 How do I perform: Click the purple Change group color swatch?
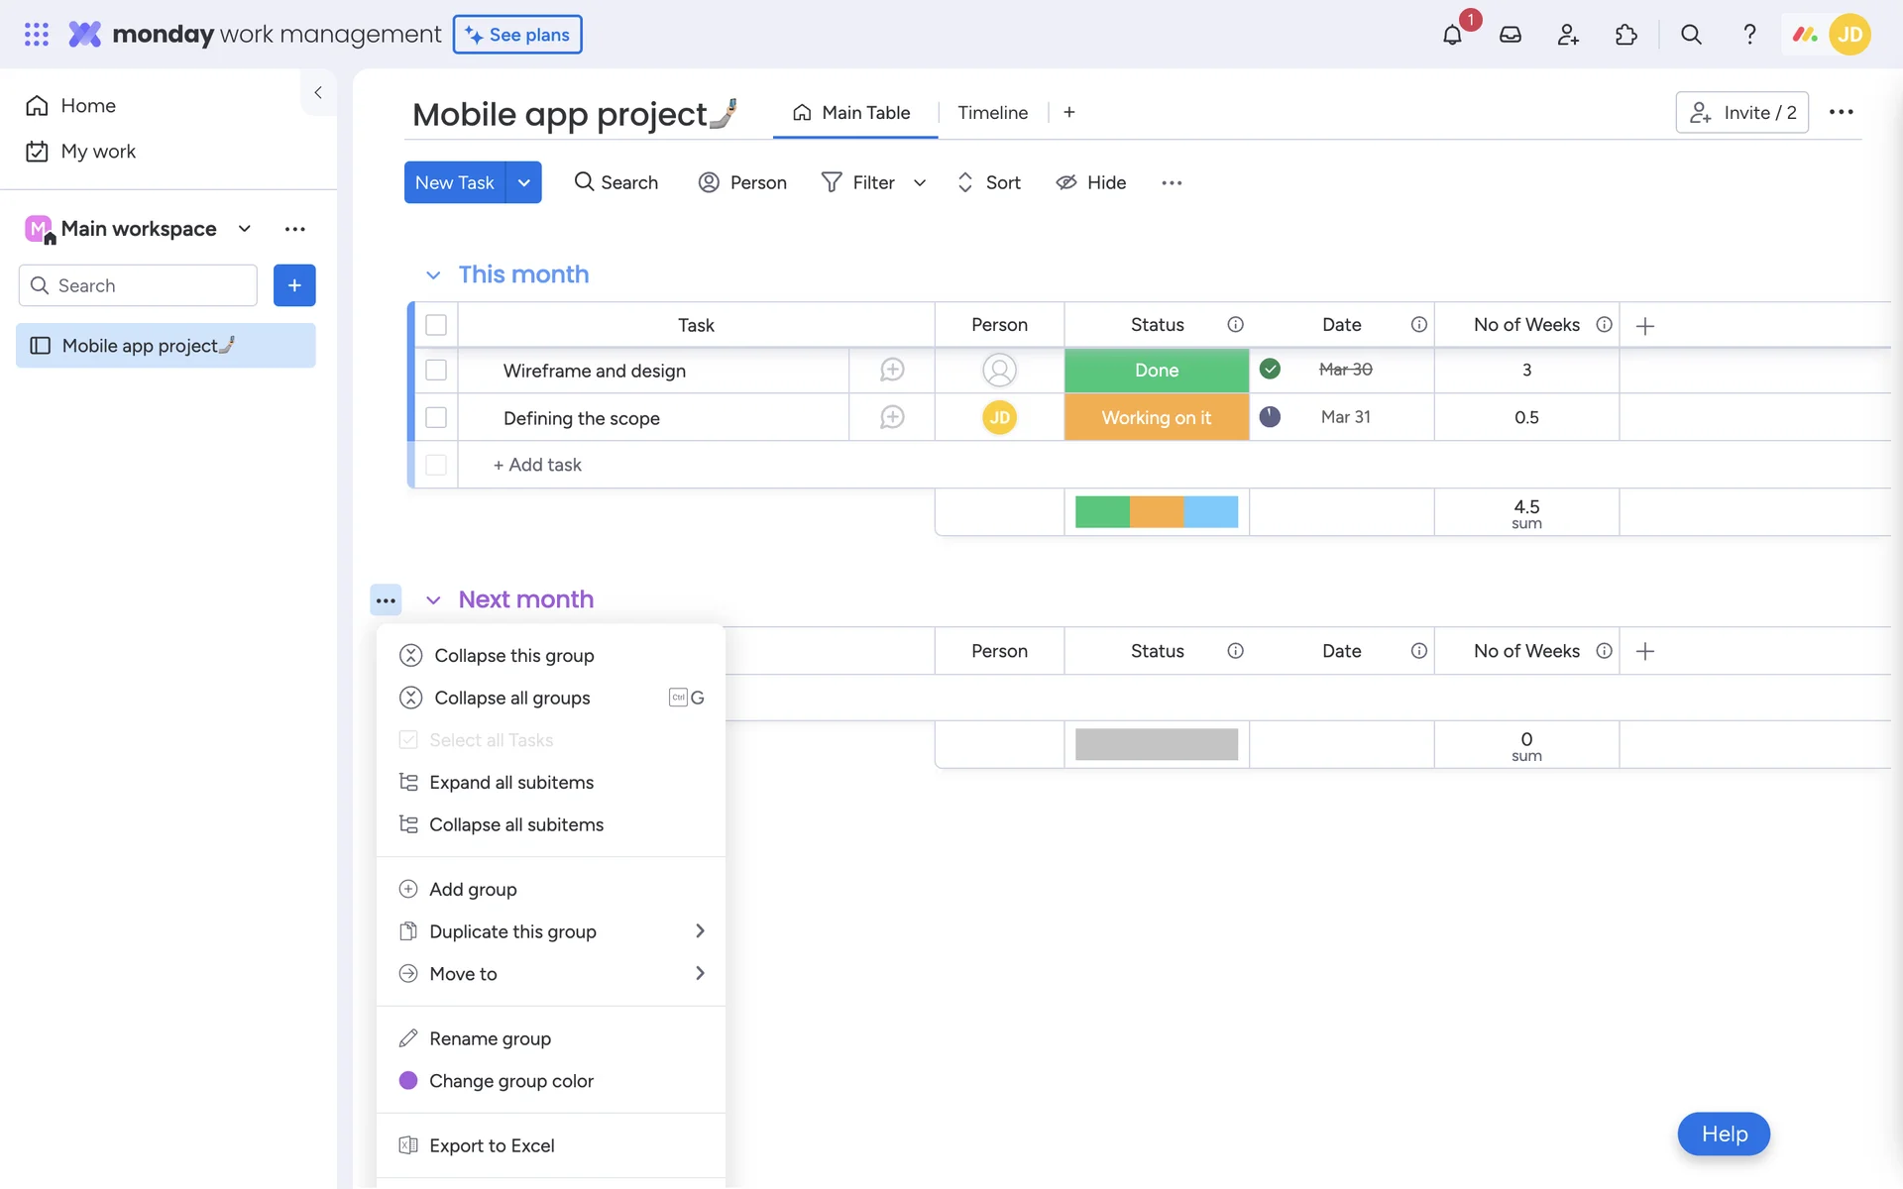[x=408, y=1081]
